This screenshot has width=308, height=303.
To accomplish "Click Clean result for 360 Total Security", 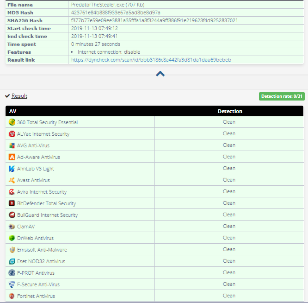I will tap(229, 122).
